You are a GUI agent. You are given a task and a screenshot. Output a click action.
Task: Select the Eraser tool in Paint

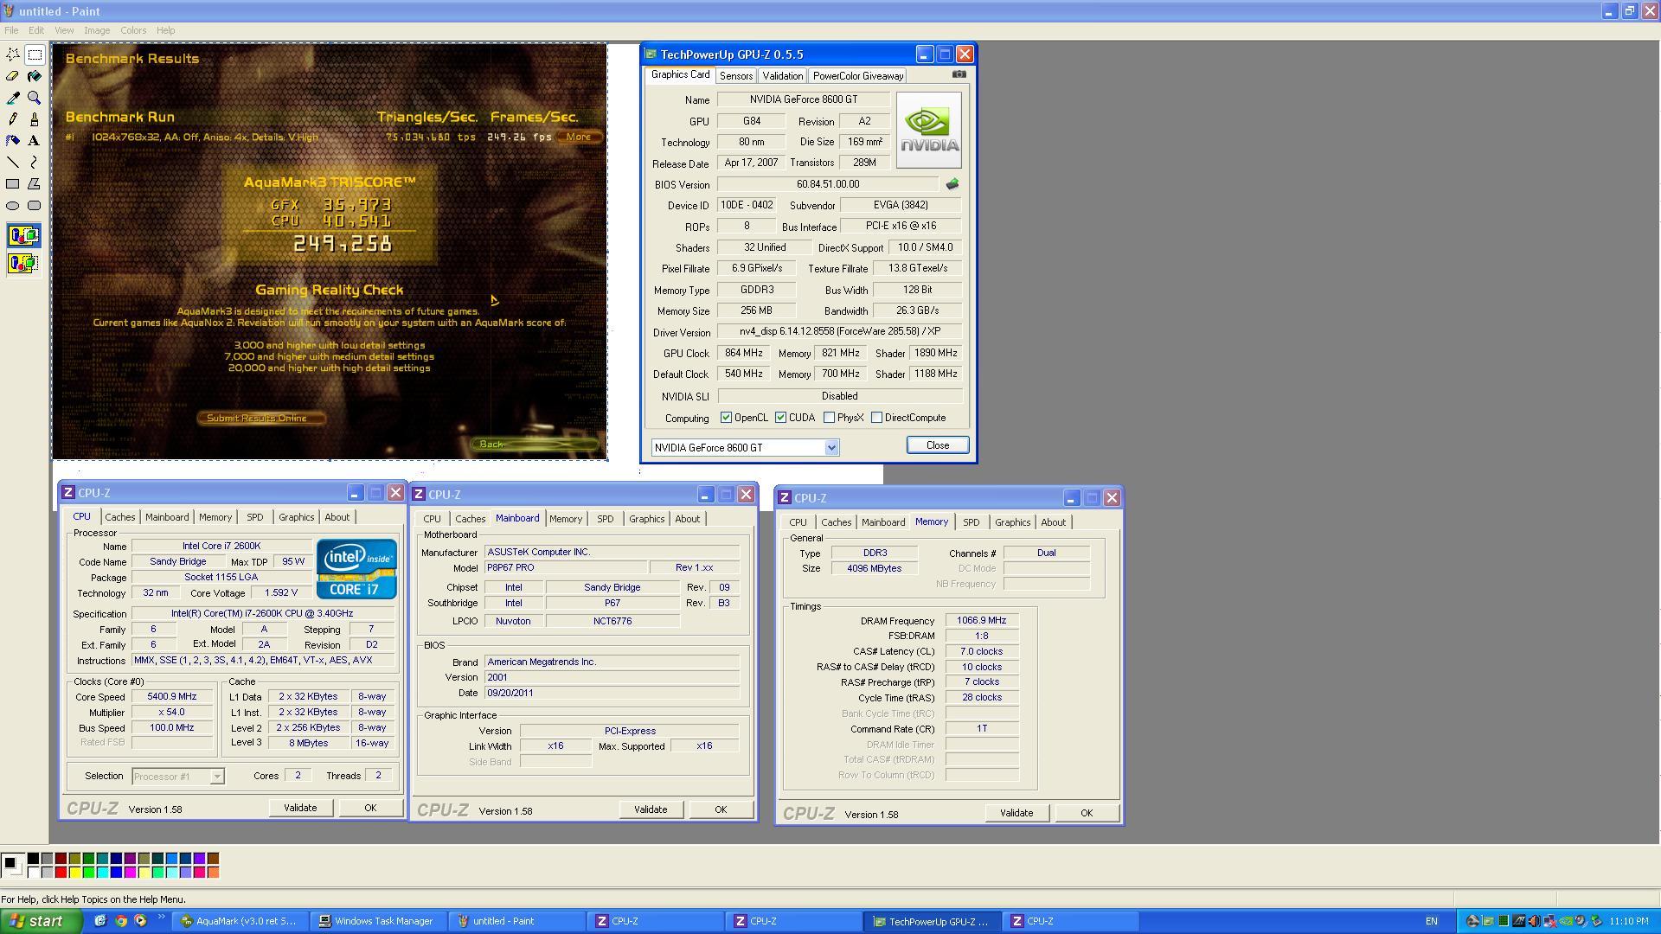pyautogui.click(x=13, y=76)
